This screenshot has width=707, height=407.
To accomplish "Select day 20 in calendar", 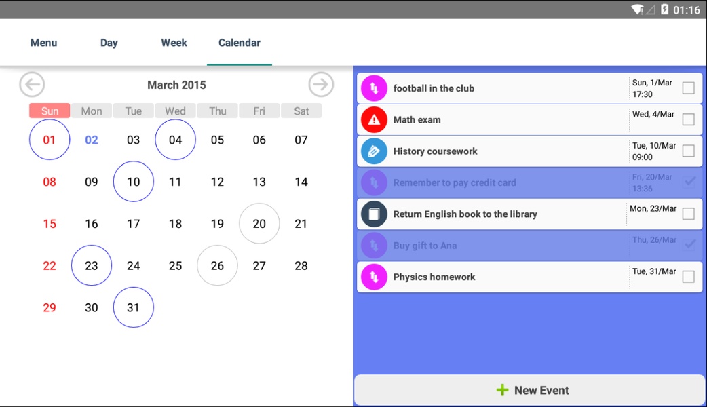I will tap(259, 224).
